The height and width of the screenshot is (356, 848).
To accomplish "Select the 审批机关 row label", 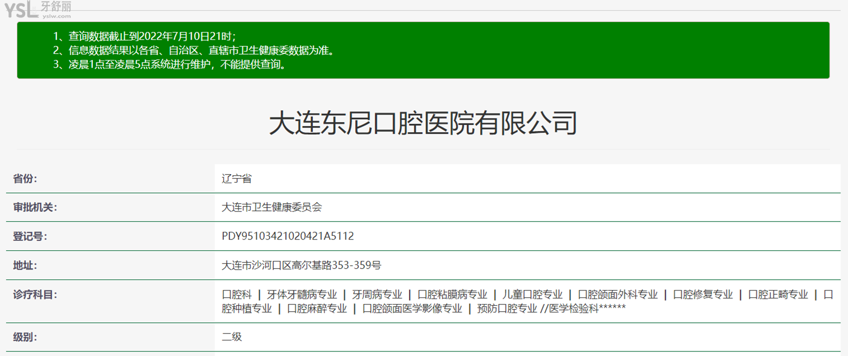I will (x=35, y=207).
